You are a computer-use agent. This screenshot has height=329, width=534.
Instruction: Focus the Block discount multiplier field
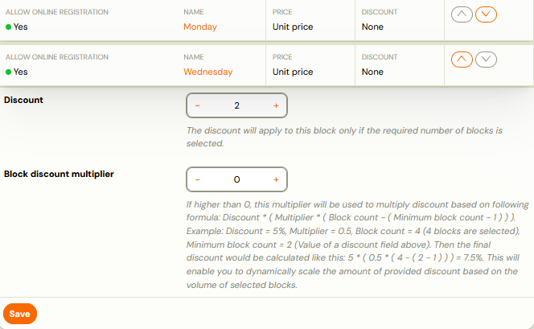click(236, 179)
